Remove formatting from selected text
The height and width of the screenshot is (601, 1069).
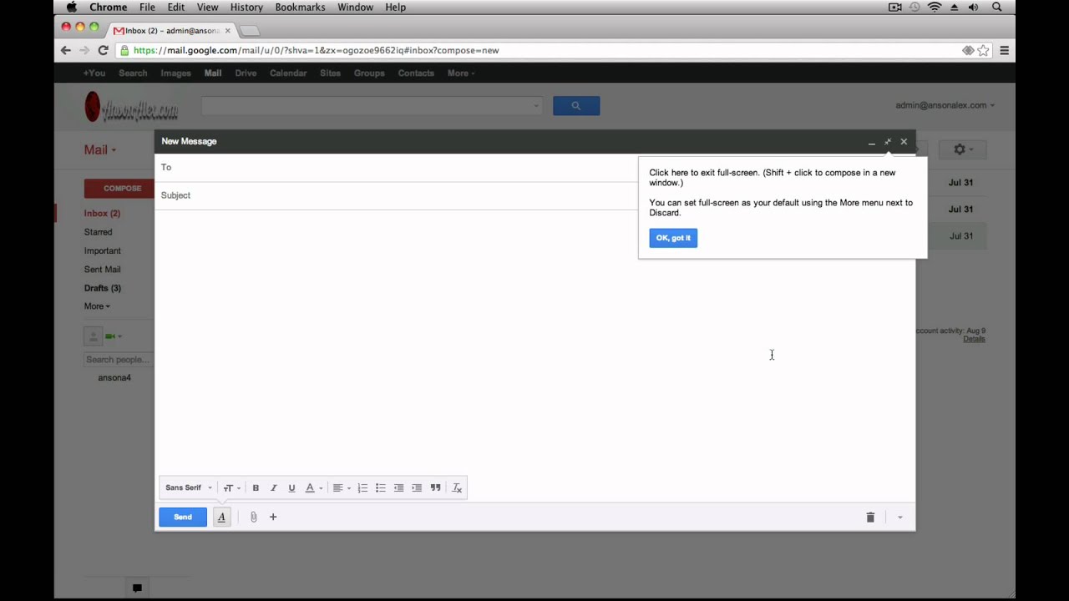point(457,488)
